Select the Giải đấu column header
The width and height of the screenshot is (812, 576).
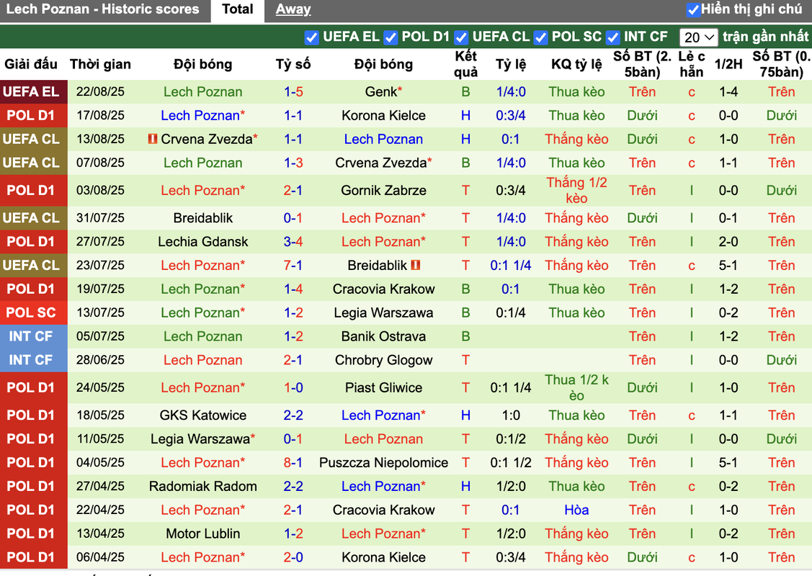(x=31, y=64)
